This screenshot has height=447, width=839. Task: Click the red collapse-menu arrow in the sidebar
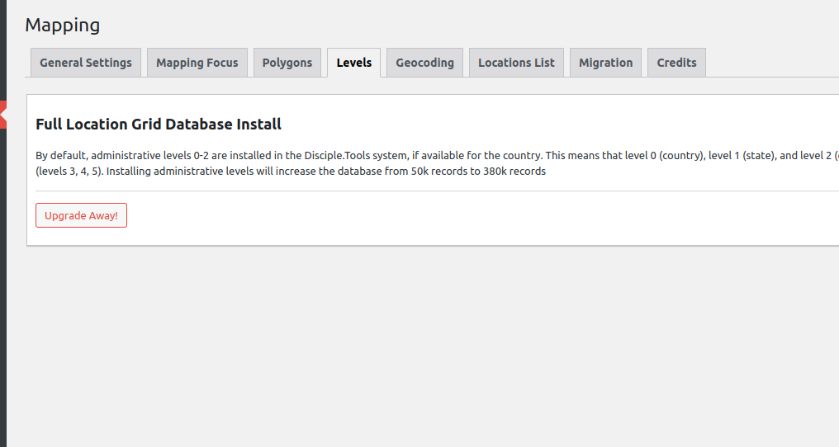pos(3,115)
